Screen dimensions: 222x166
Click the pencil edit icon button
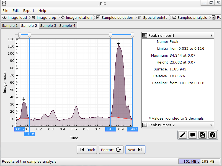(183, 135)
